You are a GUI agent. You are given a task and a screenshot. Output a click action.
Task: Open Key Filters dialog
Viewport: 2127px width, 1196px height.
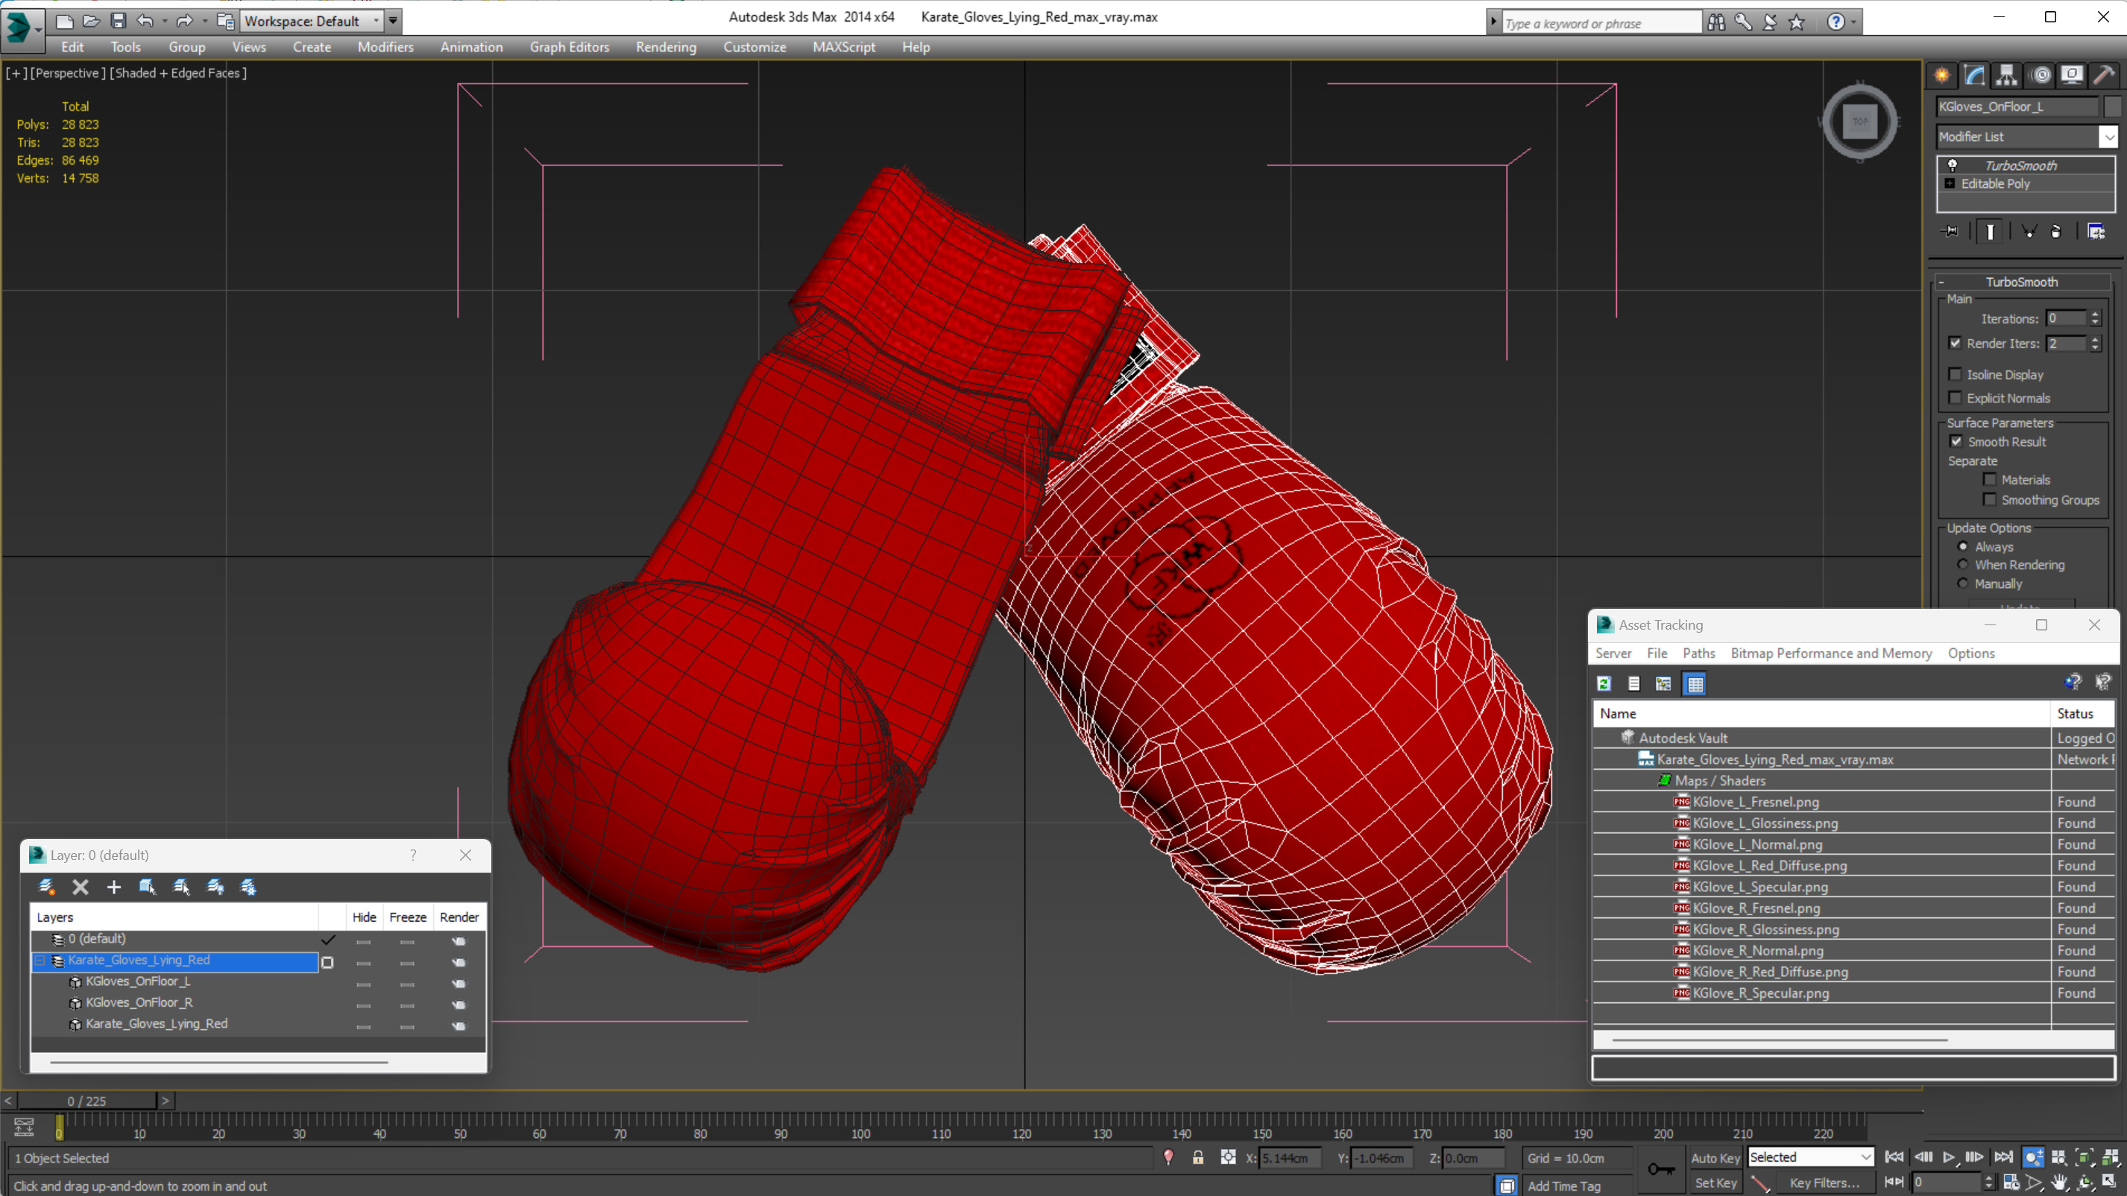pyautogui.click(x=1824, y=1182)
